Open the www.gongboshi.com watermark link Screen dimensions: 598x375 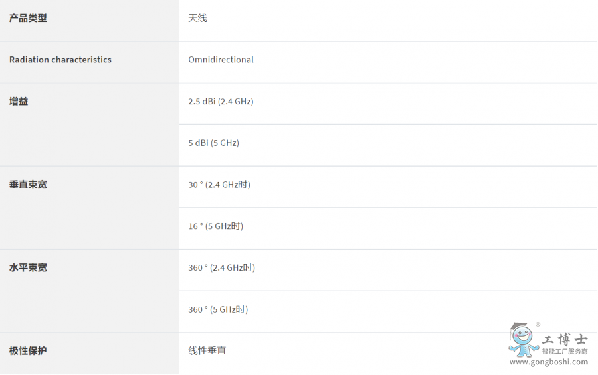click(x=548, y=362)
